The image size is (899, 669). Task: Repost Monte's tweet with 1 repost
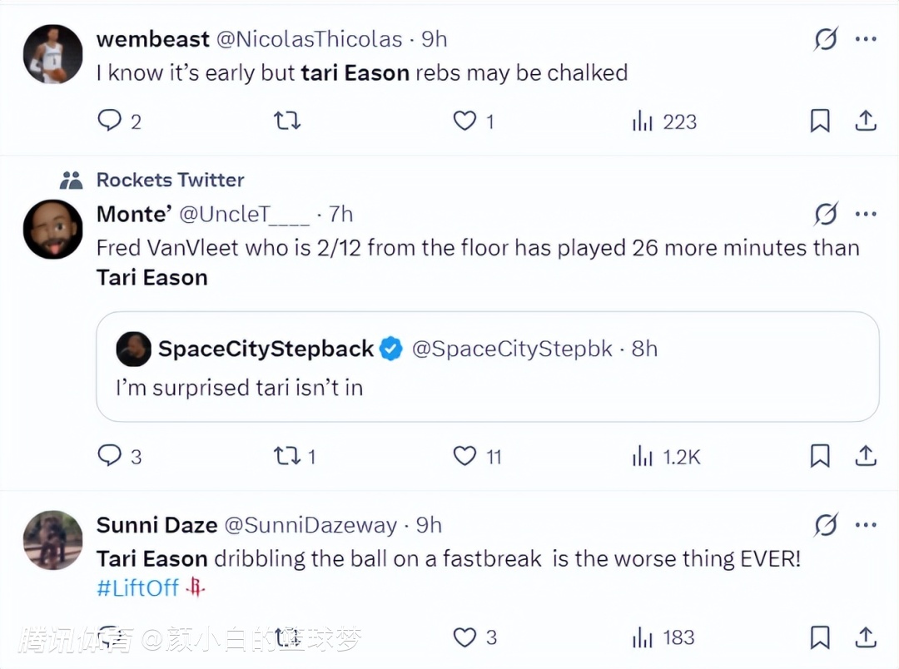tap(287, 455)
